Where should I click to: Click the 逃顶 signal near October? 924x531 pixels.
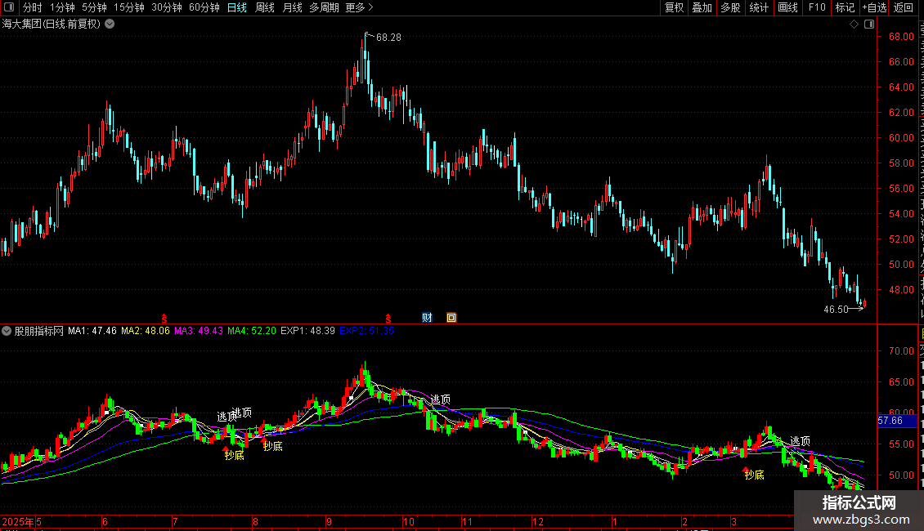[440, 399]
